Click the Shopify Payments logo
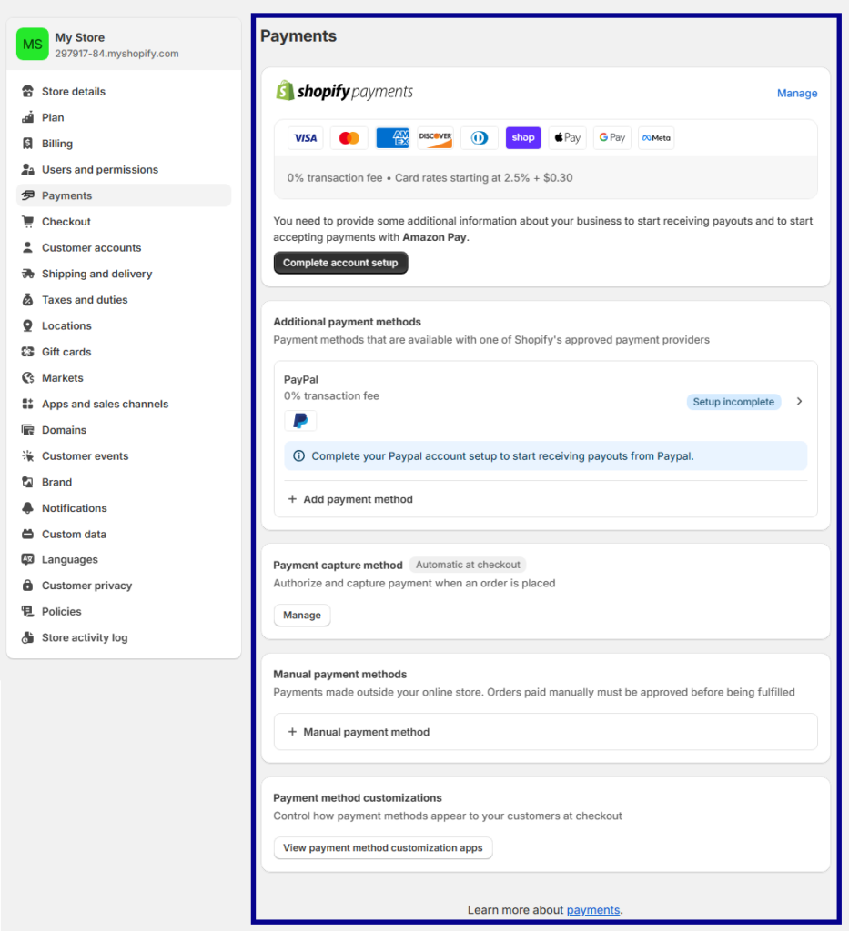849x931 pixels. click(x=344, y=91)
